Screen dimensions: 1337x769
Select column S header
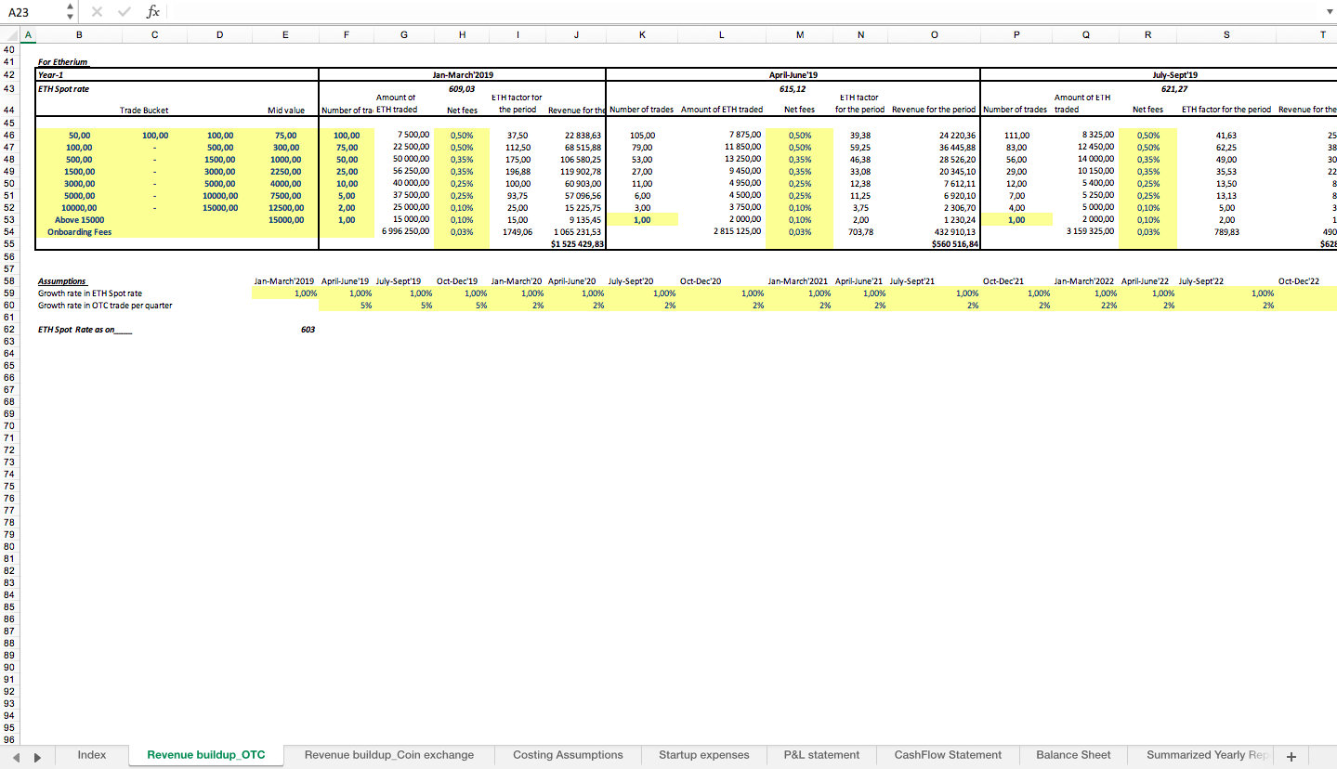click(1226, 34)
